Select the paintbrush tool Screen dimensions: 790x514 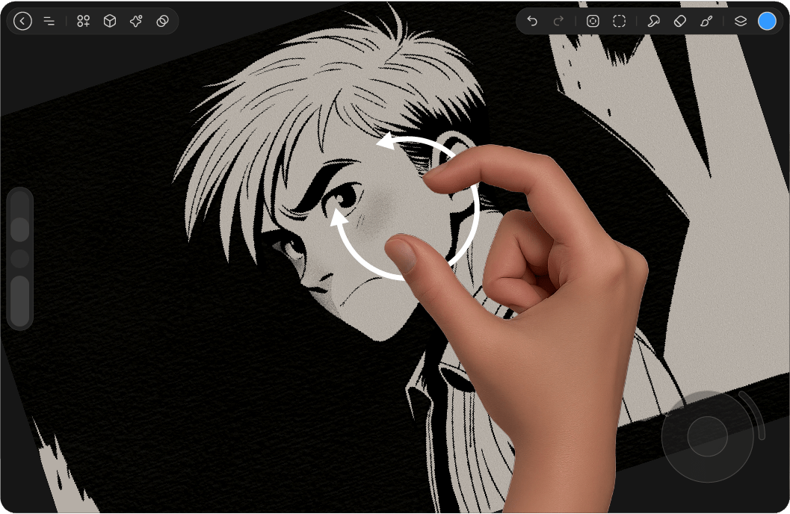coord(706,21)
